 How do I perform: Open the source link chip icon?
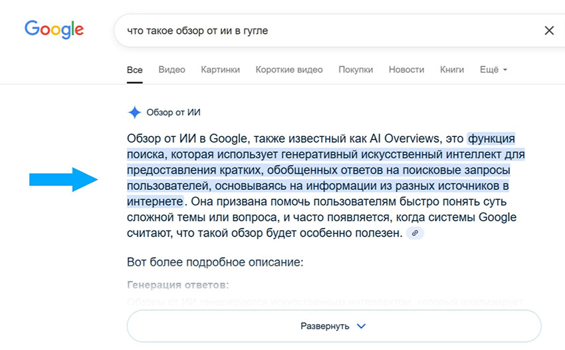415,233
